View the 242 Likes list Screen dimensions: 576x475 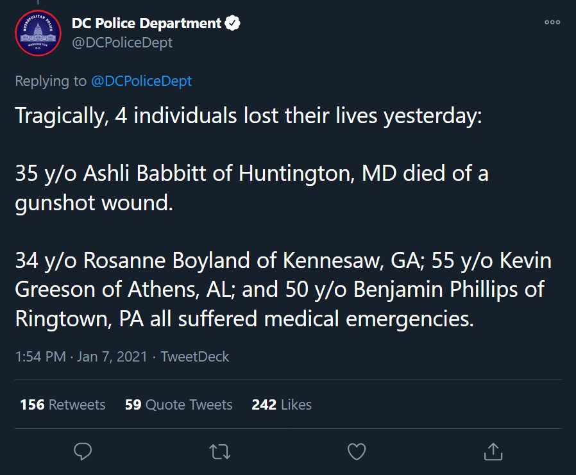(282, 404)
